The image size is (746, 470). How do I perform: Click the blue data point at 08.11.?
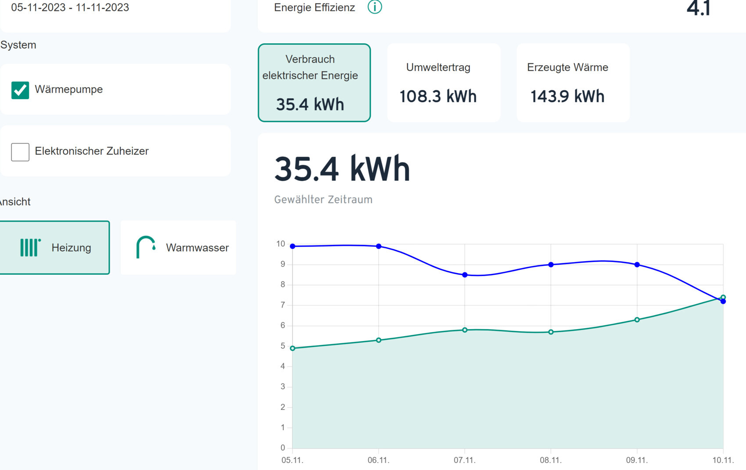coord(551,265)
